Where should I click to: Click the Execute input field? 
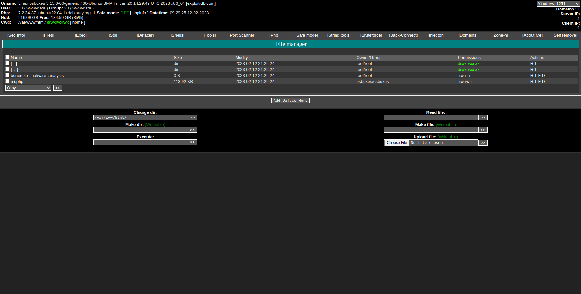141,142
